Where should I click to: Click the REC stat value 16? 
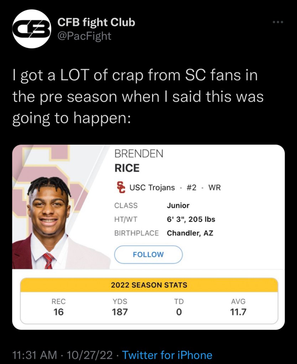[x=58, y=312]
